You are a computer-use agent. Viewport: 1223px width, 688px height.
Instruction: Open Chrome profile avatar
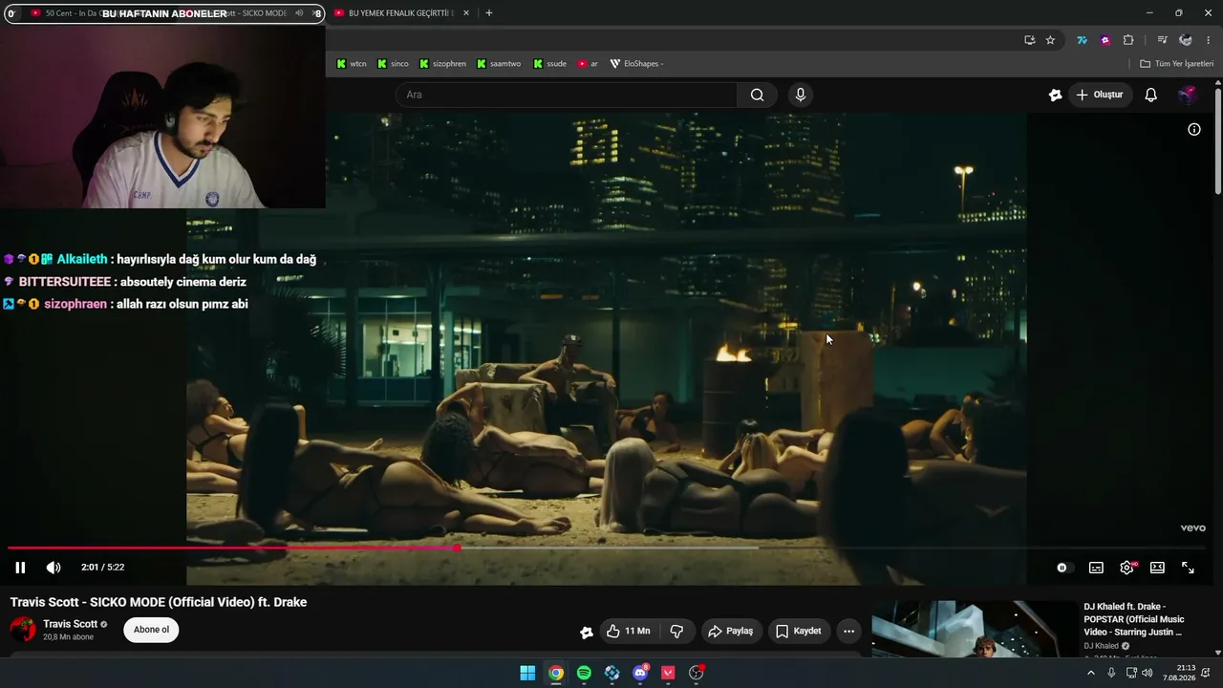(x=1186, y=40)
